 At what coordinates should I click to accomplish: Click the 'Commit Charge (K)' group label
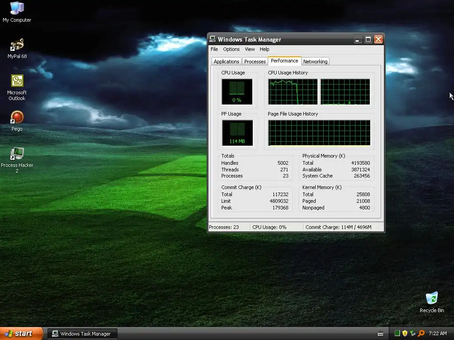[x=241, y=187]
